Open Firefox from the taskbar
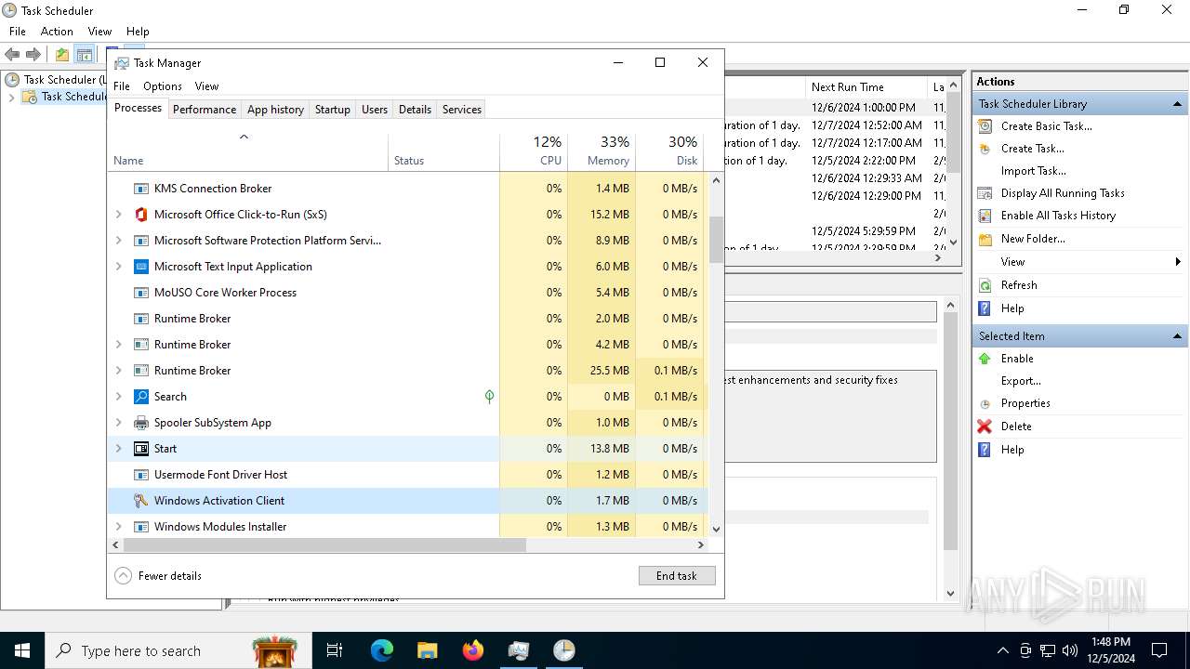1190x669 pixels. (x=473, y=650)
